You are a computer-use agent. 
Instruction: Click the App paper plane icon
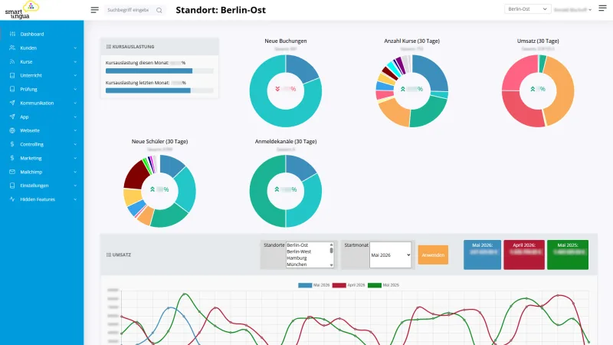(x=12, y=117)
